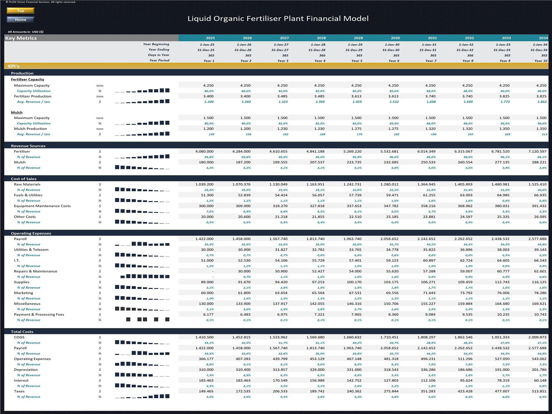Viewport: 552px width, 414px height.
Task: Click the Maximum Capacity fertiliser sparkline chart
Action: point(142,91)
